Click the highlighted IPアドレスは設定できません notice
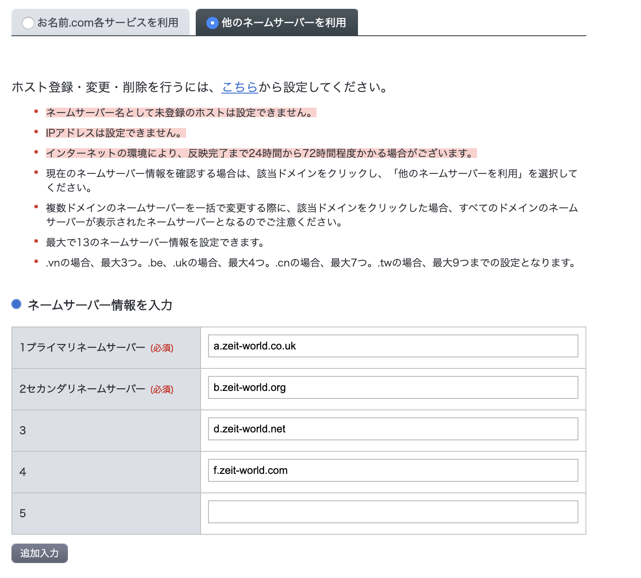 tap(116, 133)
